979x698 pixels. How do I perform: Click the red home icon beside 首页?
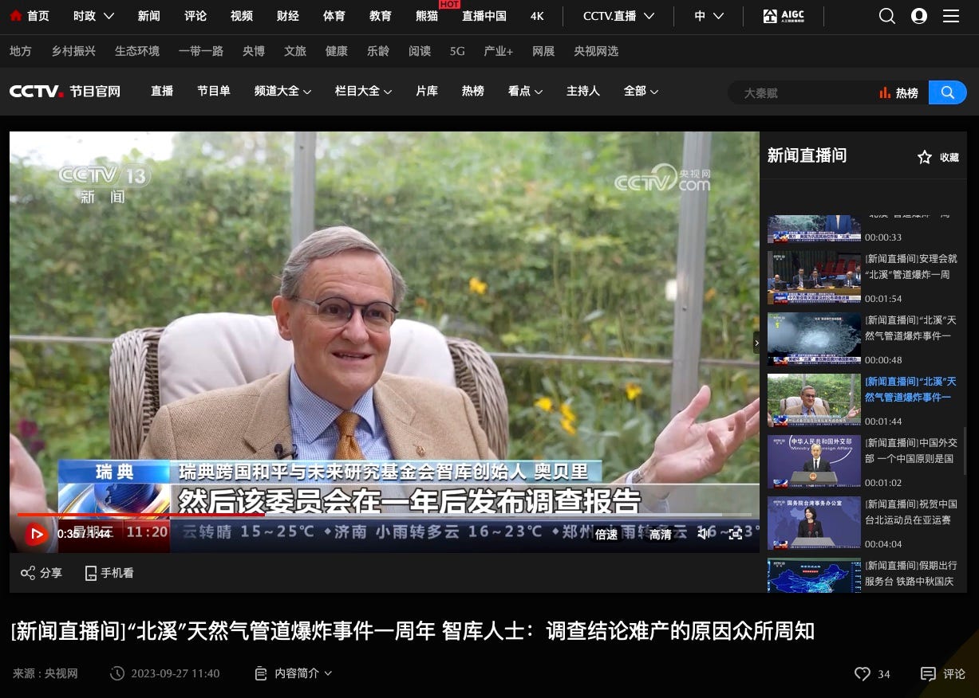(15, 16)
